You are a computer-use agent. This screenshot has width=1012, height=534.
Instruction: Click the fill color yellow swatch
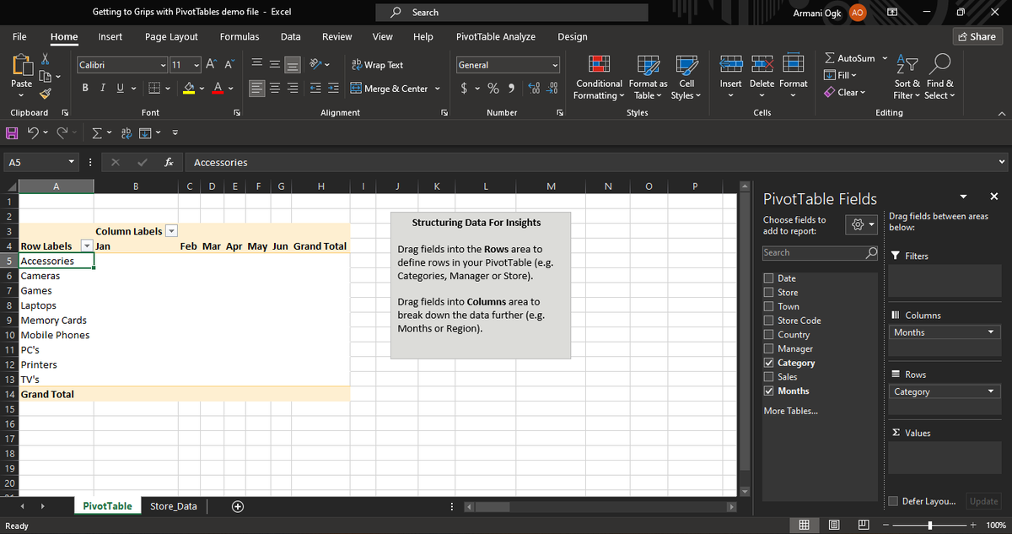coord(190,89)
